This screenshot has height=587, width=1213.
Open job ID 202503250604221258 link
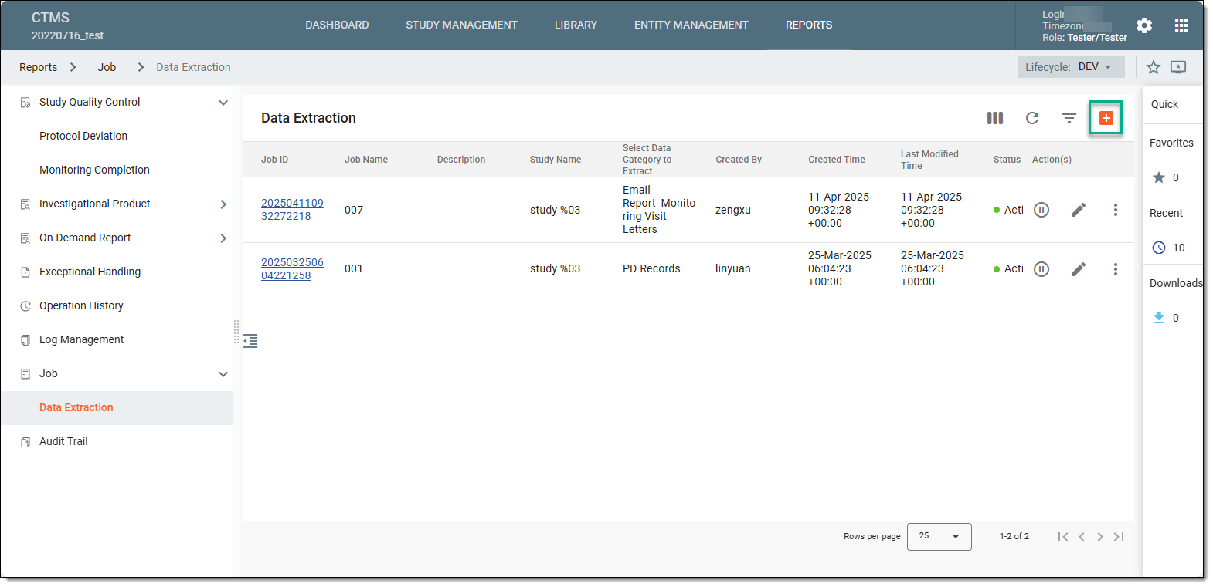(292, 269)
